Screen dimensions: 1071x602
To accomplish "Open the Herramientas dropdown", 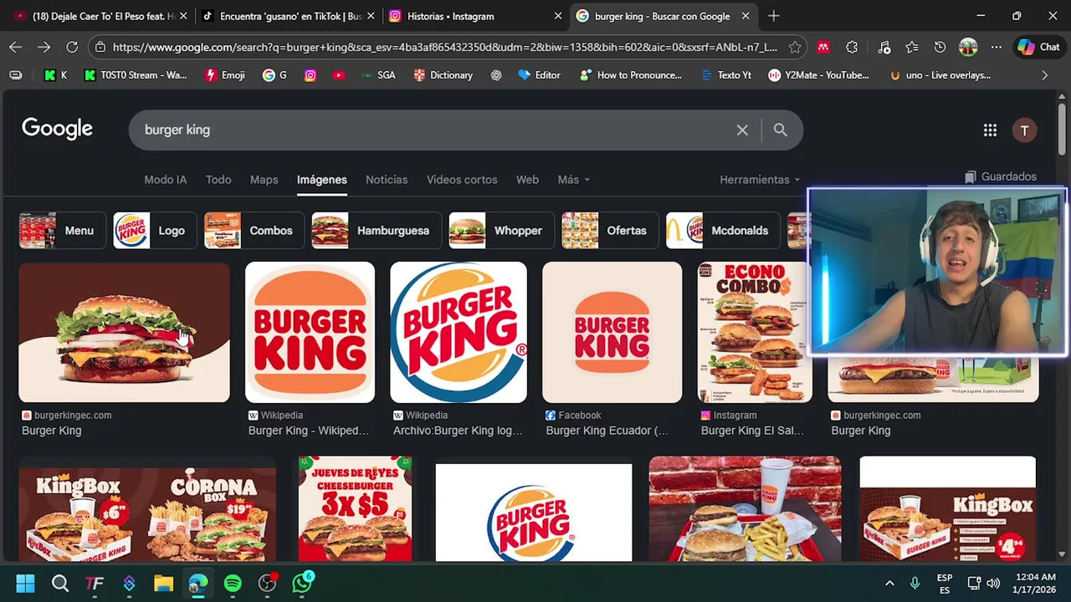I will pyautogui.click(x=760, y=180).
